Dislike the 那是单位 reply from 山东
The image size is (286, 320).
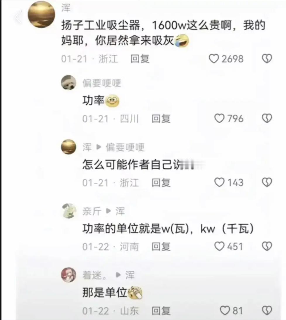(x=267, y=311)
